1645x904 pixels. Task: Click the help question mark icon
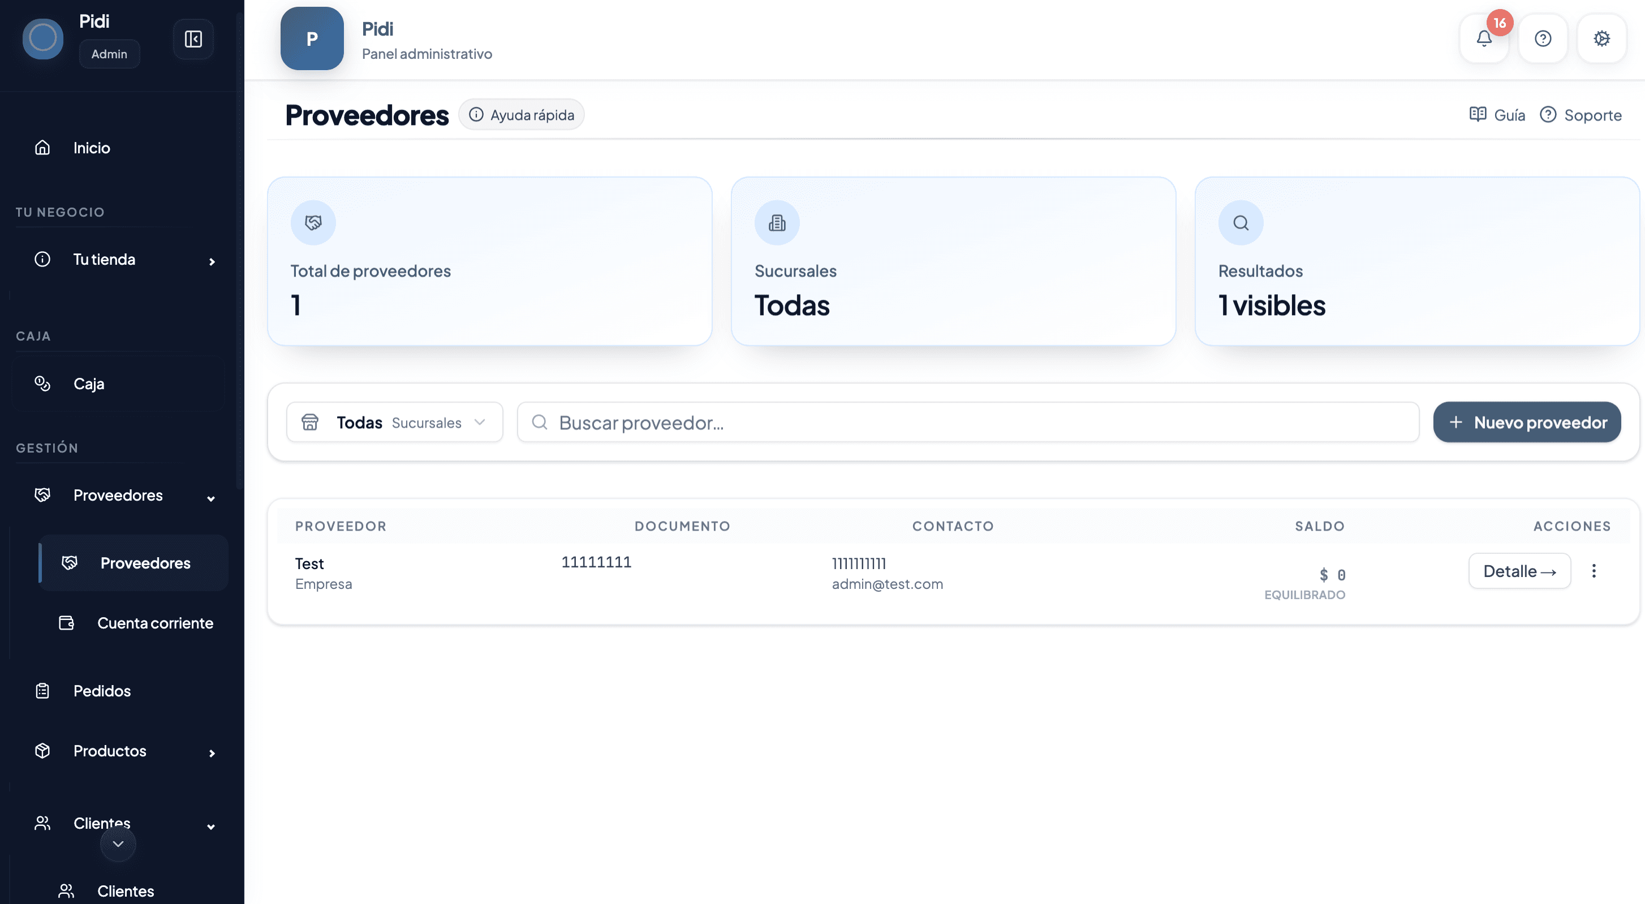[x=1543, y=38]
